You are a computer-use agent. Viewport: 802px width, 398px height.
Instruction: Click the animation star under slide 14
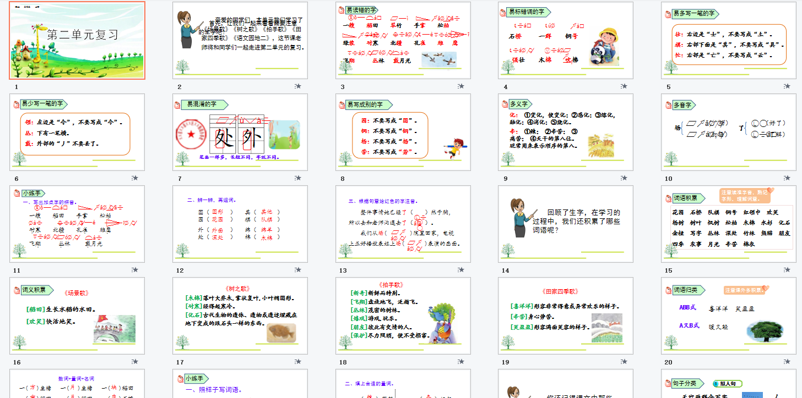pyautogui.click(x=624, y=270)
